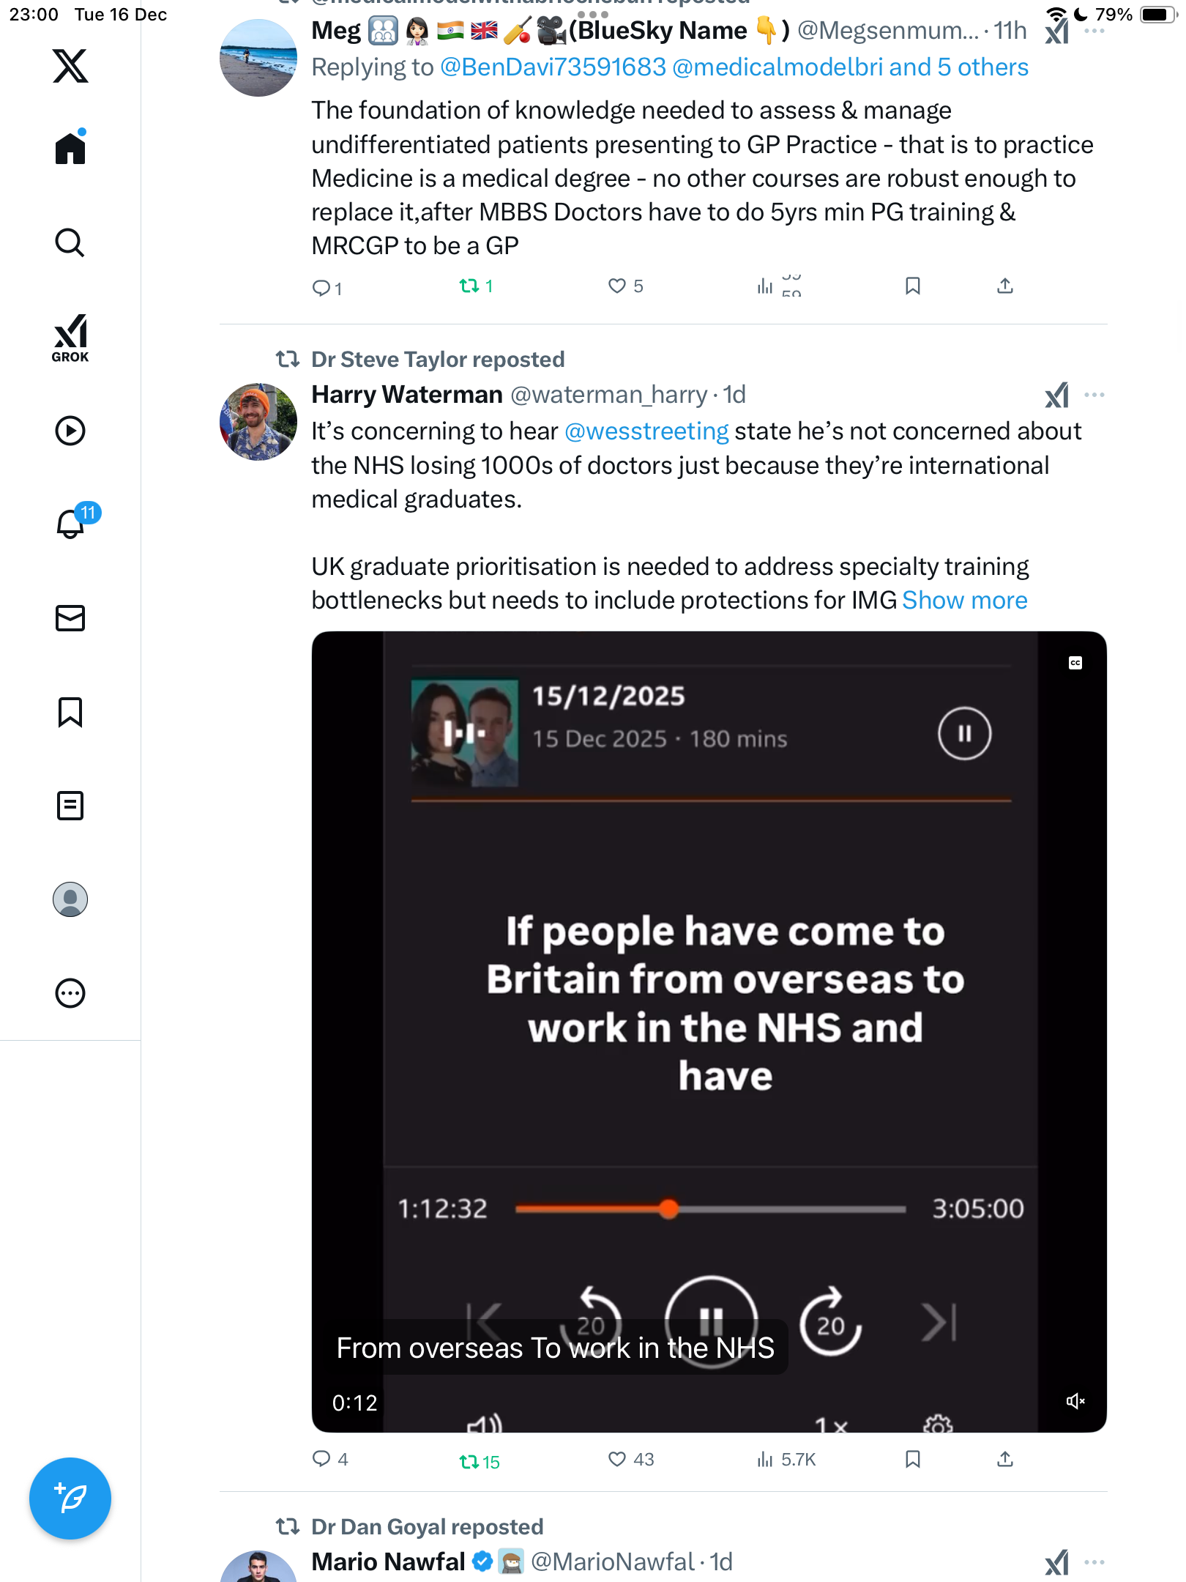Compose a new post

70,1499
